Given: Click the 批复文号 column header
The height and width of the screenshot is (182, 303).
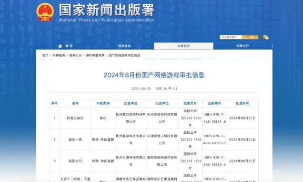Looking at the screenshot, I should coord(190,103).
